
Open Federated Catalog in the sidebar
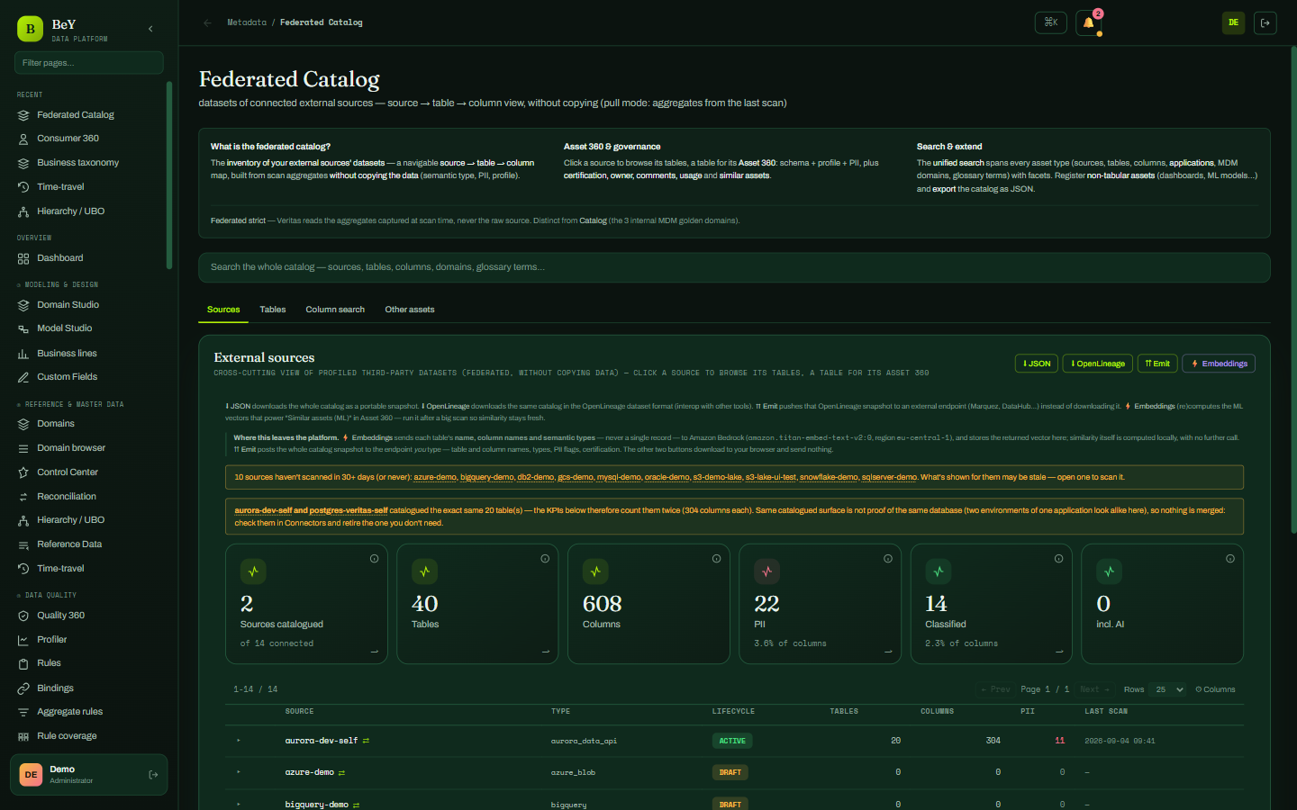(x=76, y=115)
